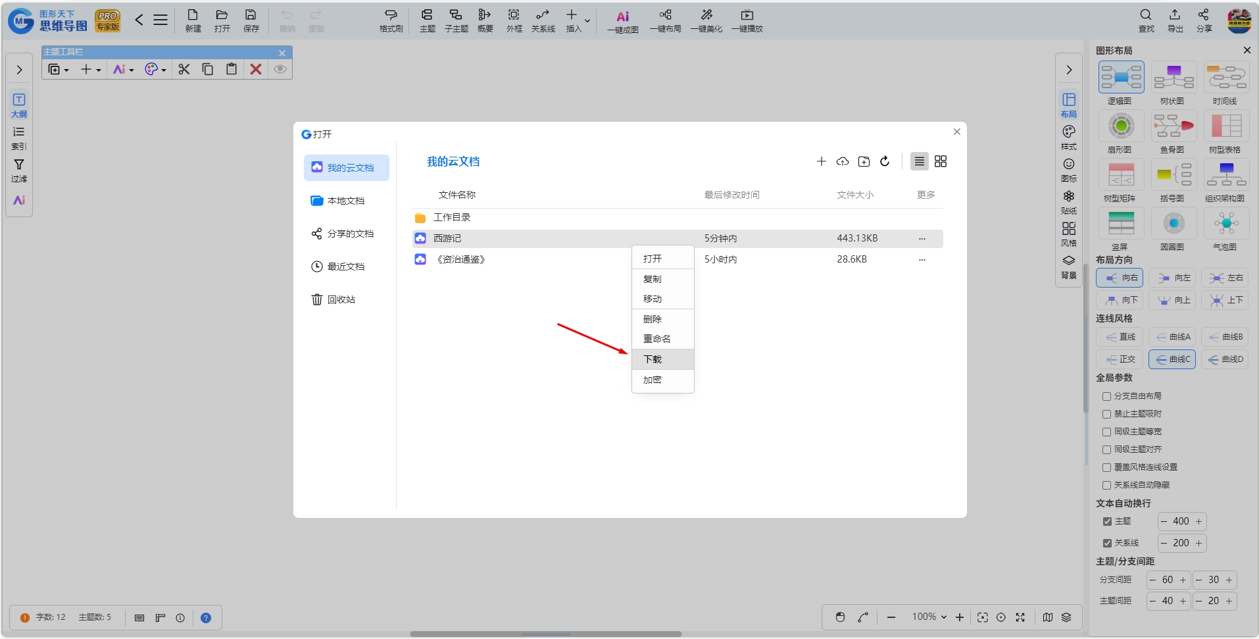Screen dimensions: 1259x639
Task: Open the 本地文档 section
Action: [347, 201]
